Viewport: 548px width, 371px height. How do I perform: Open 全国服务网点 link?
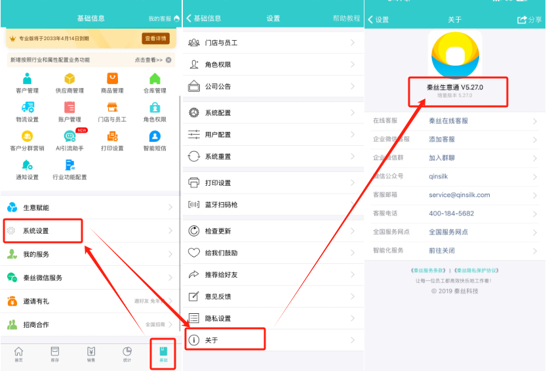[448, 232]
